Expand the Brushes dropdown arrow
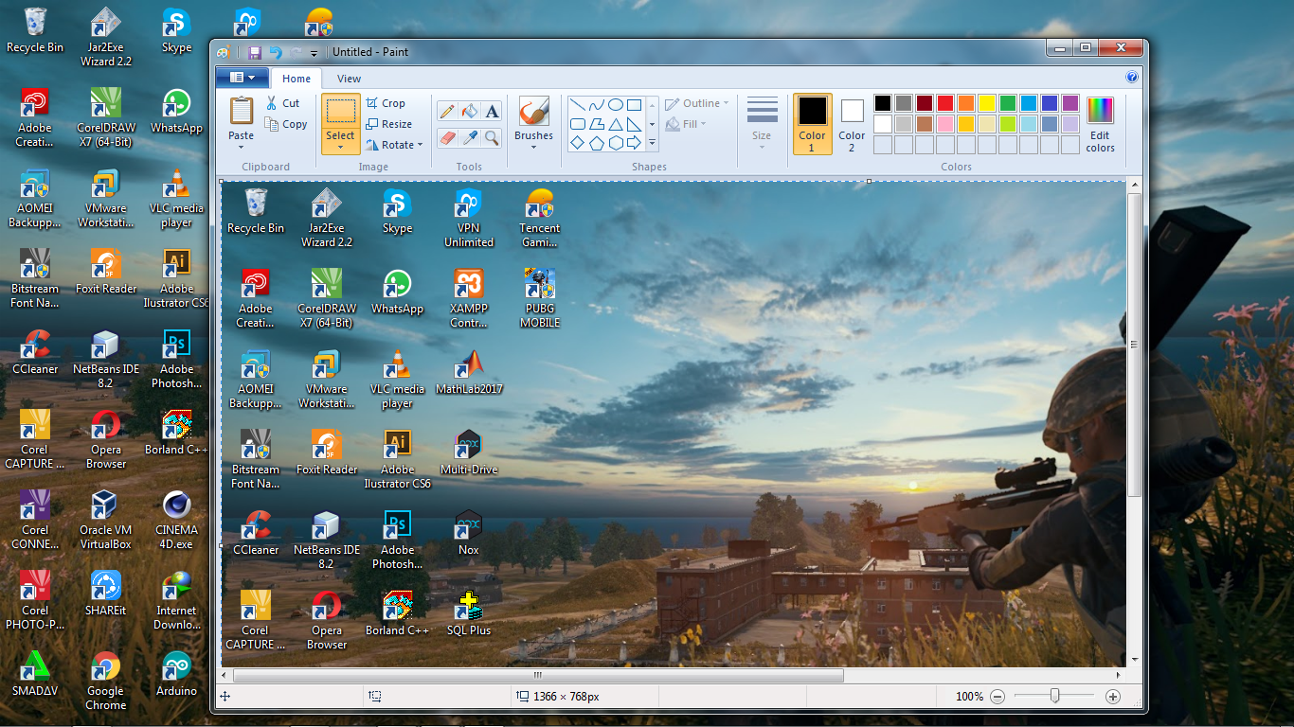Viewport: 1294px width, 727px height. 533,148
